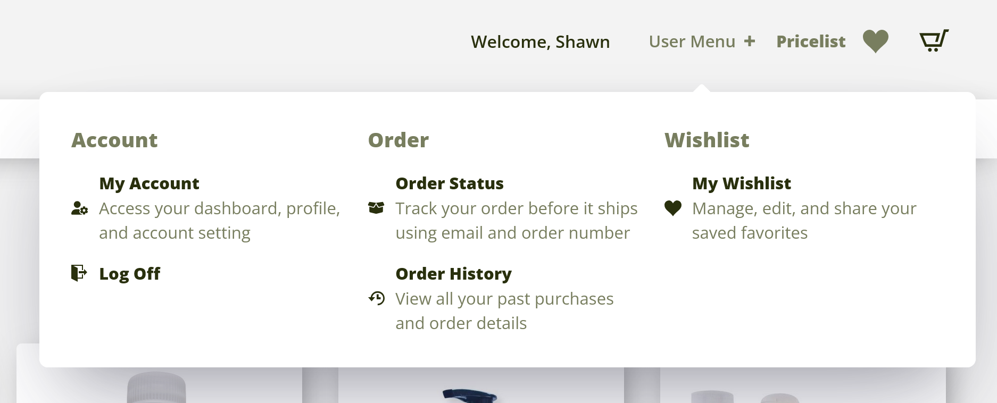Viewport: 997px width, 403px height.
Task: Open the Pricelist link
Action: 810,41
